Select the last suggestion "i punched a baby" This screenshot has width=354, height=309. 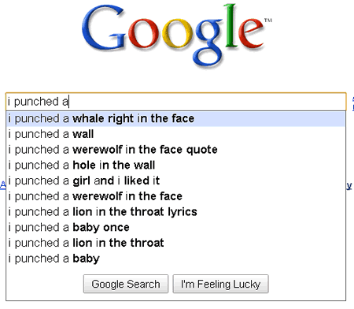175,259
